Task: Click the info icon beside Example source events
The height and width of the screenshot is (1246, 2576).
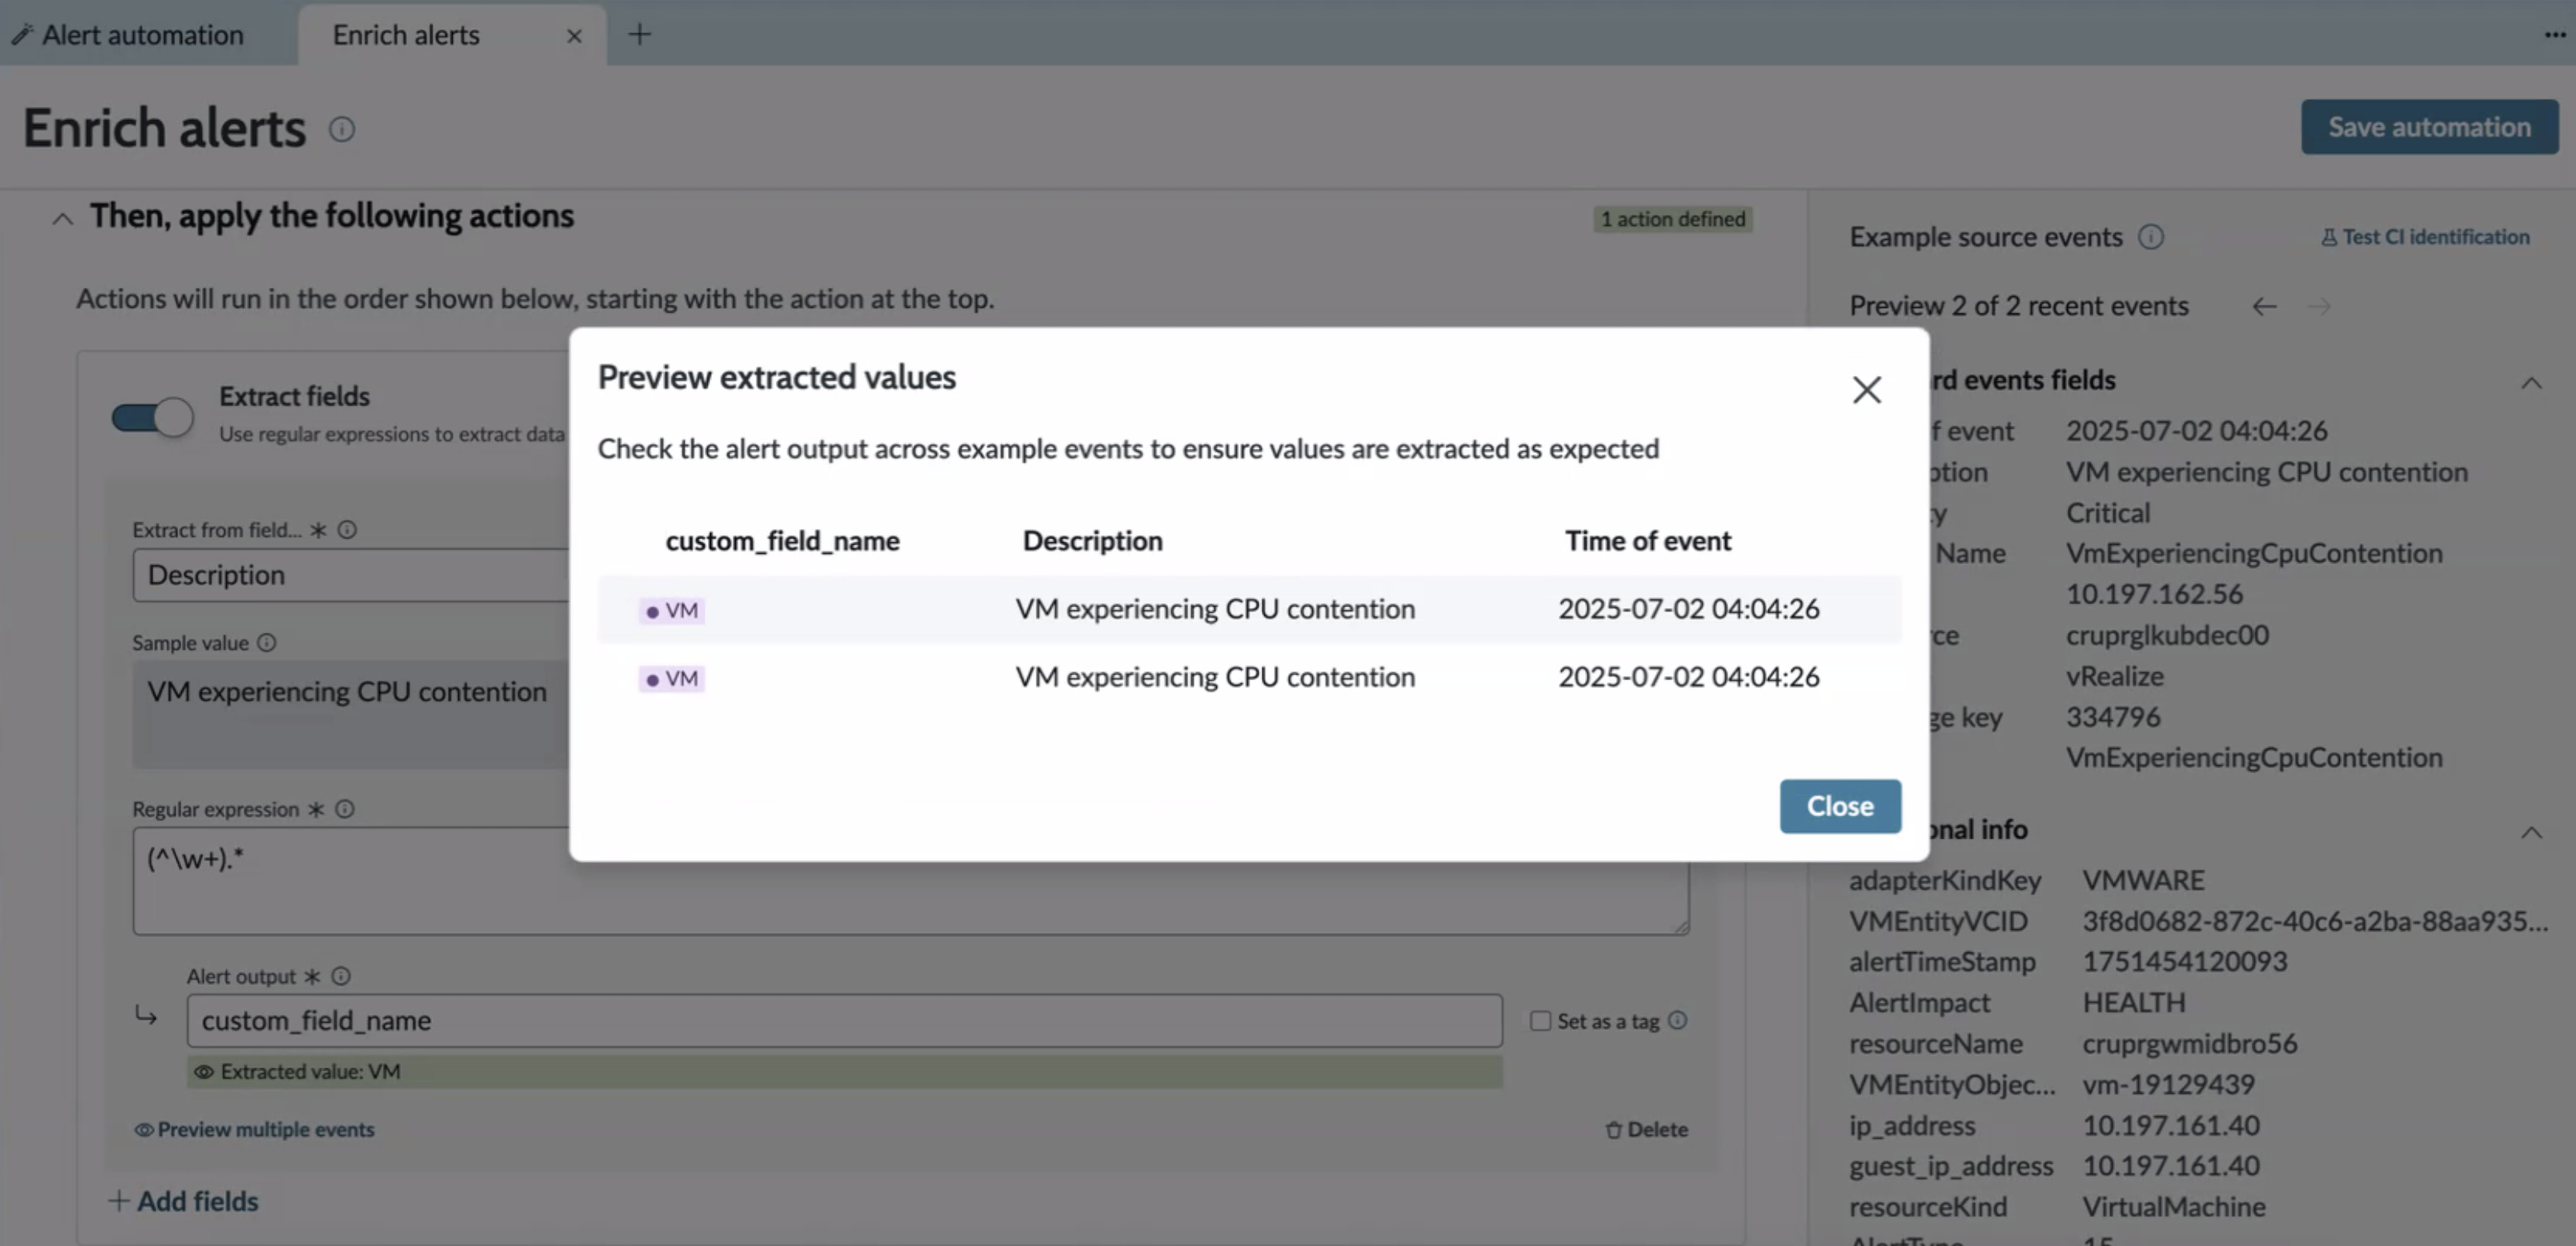Action: click(x=2151, y=237)
